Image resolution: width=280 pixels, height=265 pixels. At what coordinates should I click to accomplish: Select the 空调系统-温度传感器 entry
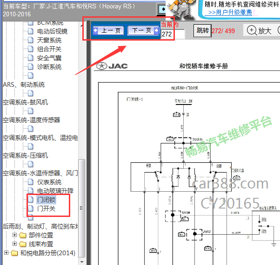click(x=32, y=120)
